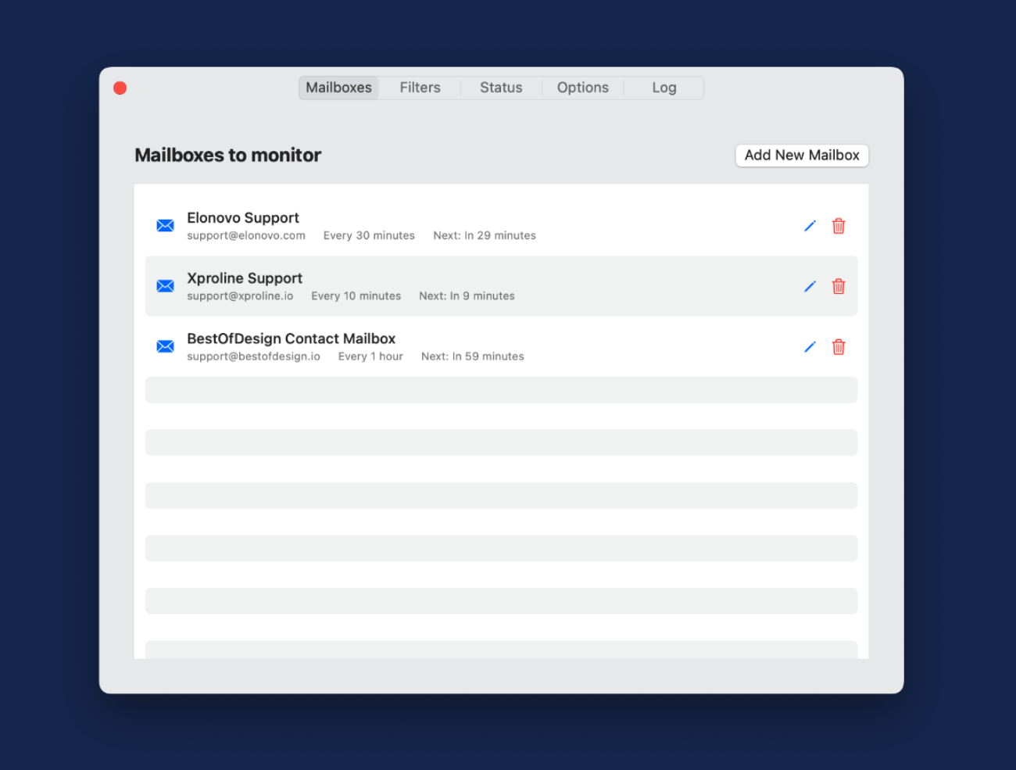
Task: Click the envelope icon for Xproline Support
Action: coord(165,286)
